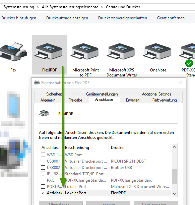The height and width of the screenshot is (205, 195).
Task: Sort ports by the Beschreibung column header
Action: pyautogui.click(x=86, y=148)
